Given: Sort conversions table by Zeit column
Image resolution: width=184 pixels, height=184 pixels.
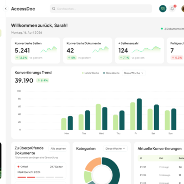Looking at the screenshot, I should pyautogui.click(x=161, y=158).
